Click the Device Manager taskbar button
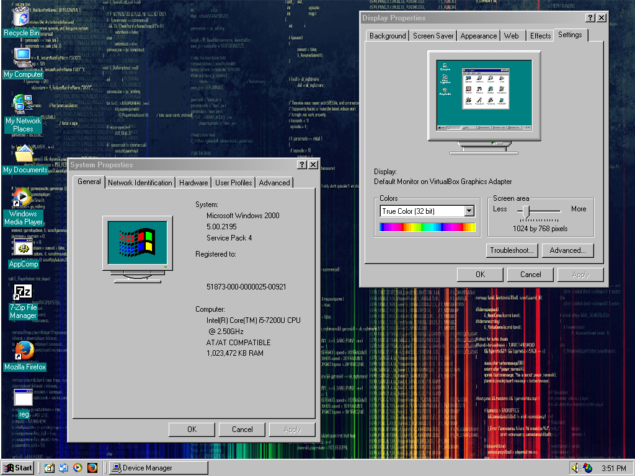 tap(158, 468)
